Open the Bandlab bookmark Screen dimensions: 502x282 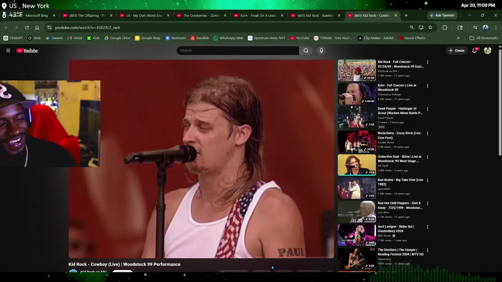click(199, 38)
